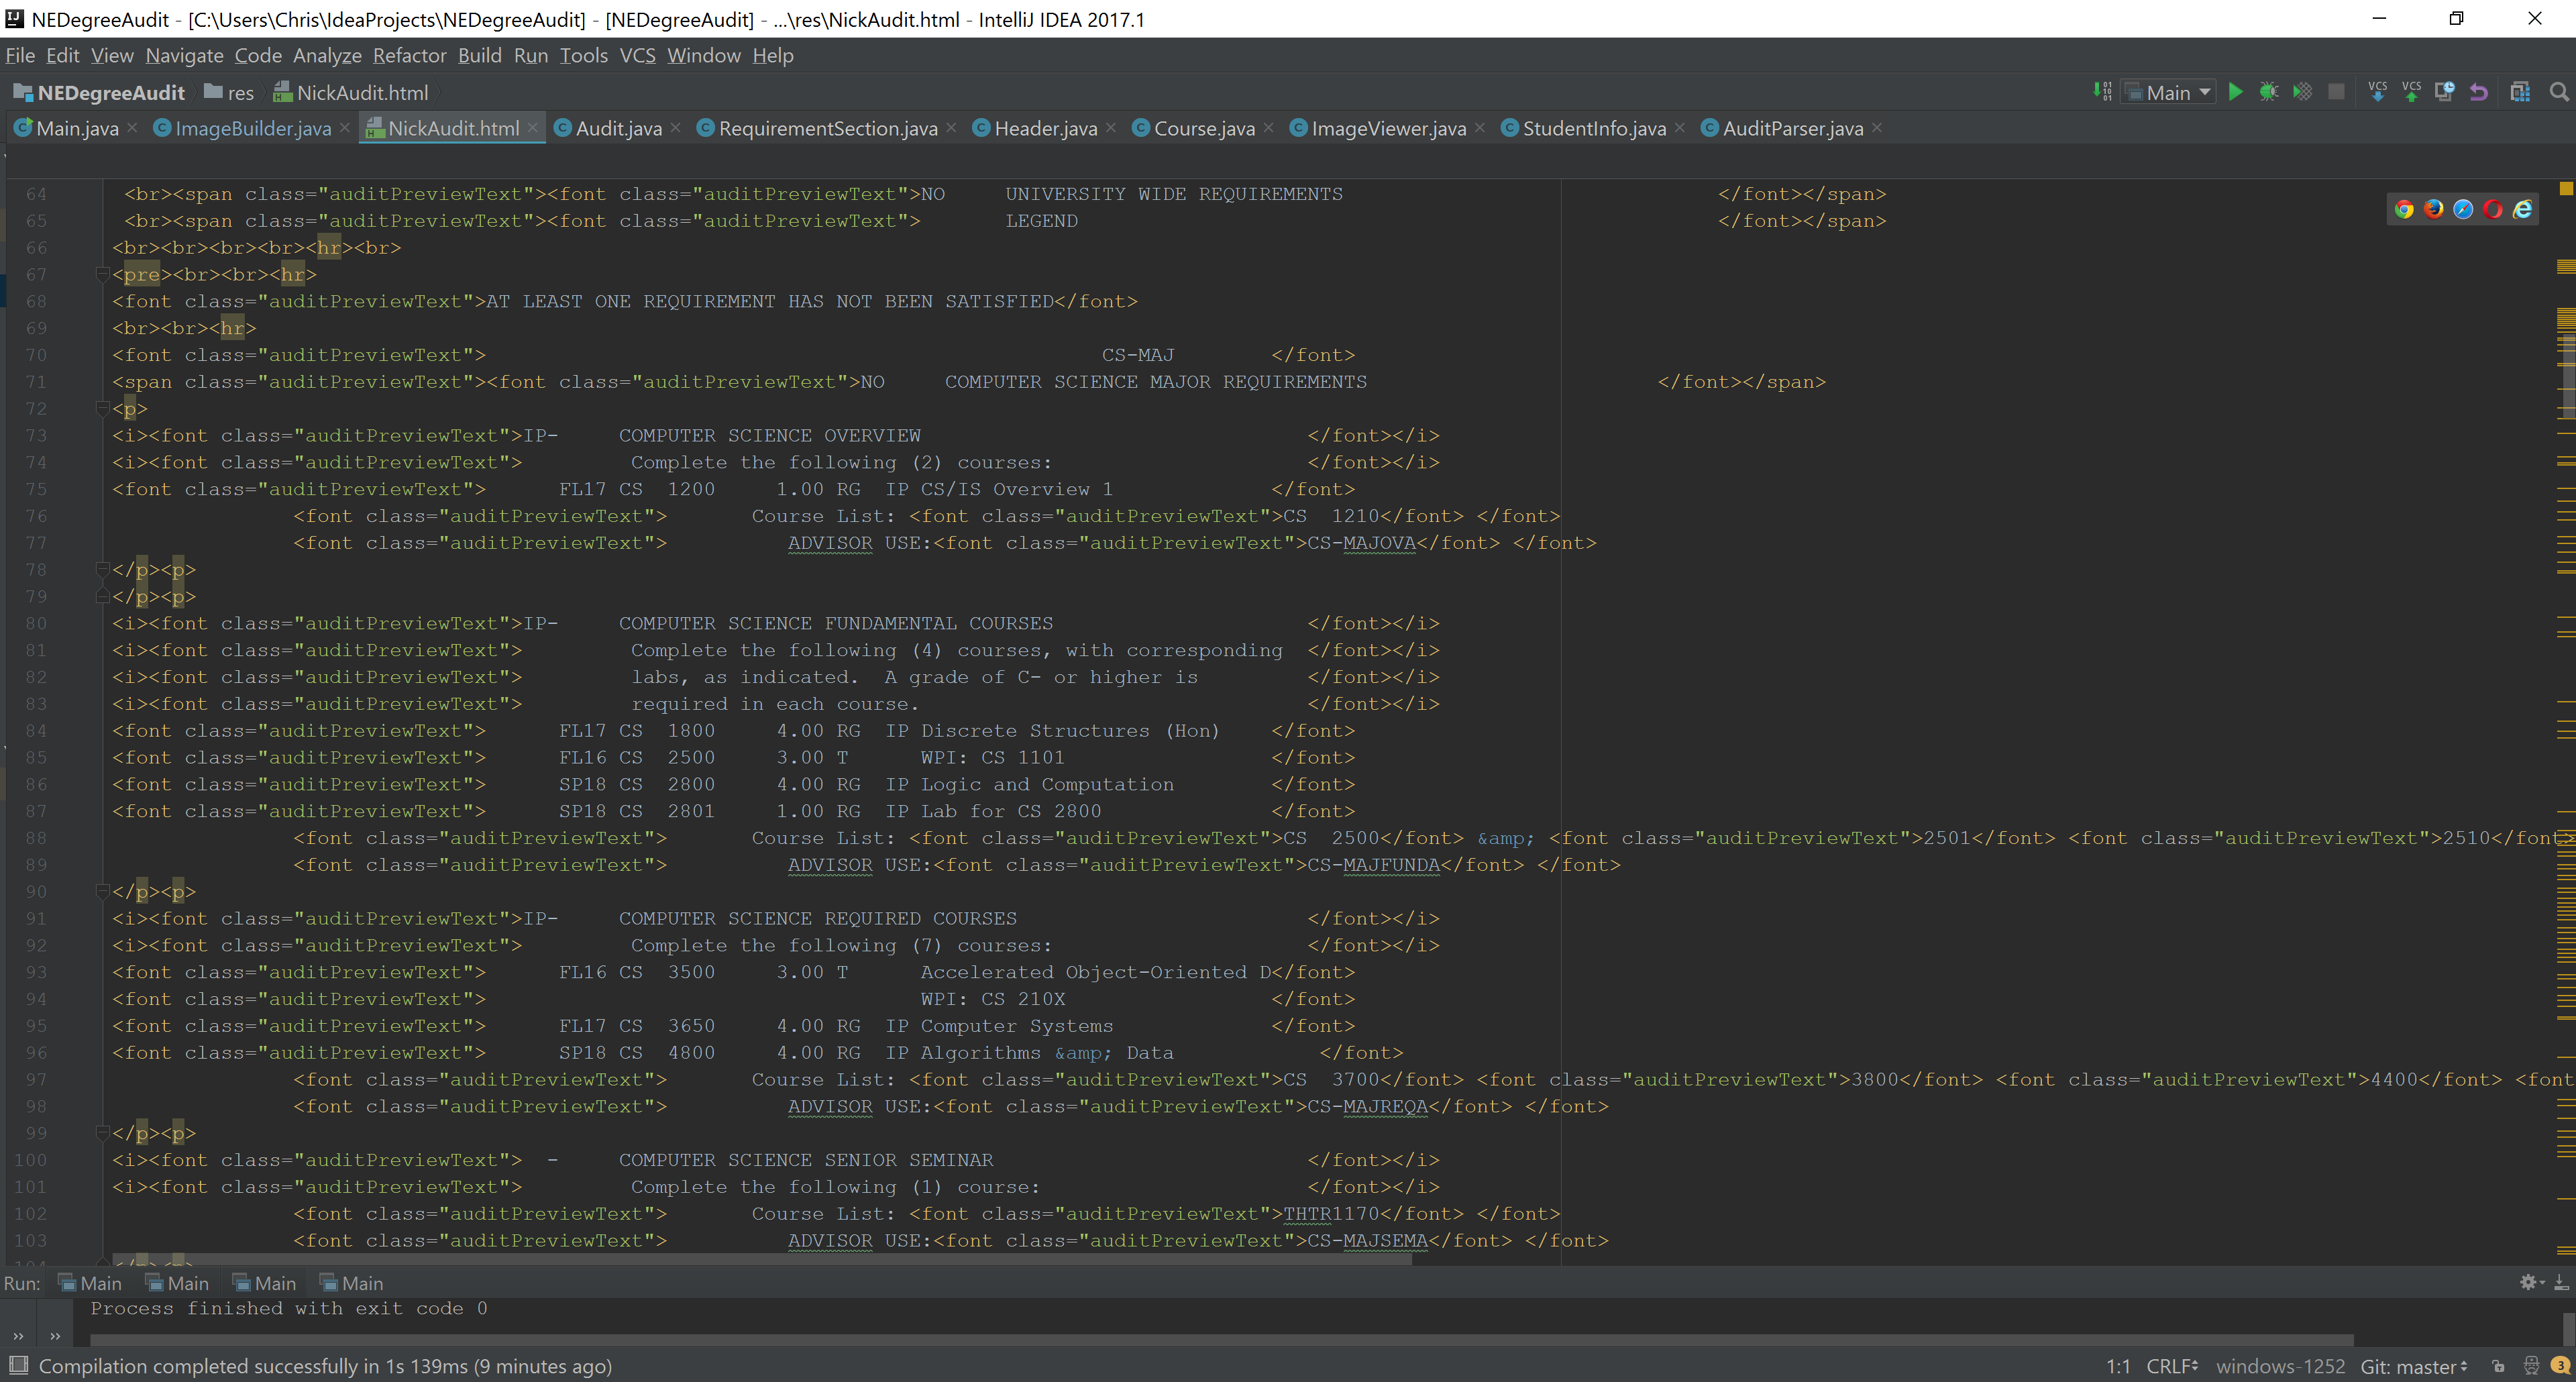Open file preview in Firefox browser
The width and height of the screenshot is (2576, 1382).
click(x=2434, y=209)
